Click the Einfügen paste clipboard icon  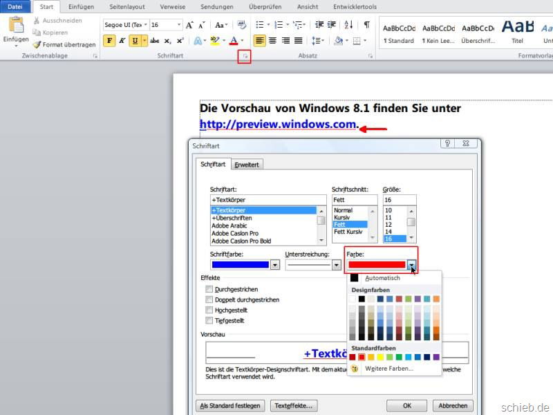tap(16, 25)
